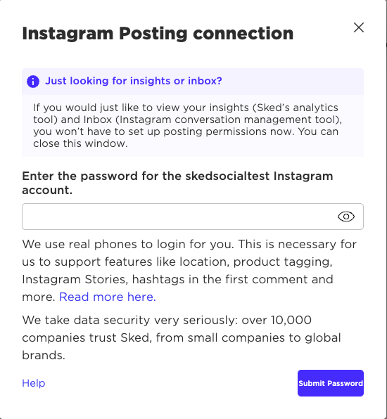This screenshot has height=419, width=387.
Task: Click the 'We use real phones' paragraph
Action: click(x=189, y=271)
